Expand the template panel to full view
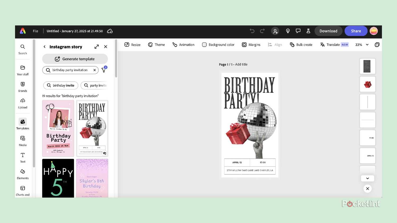The height and width of the screenshot is (223, 397). [x=96, y=47]
